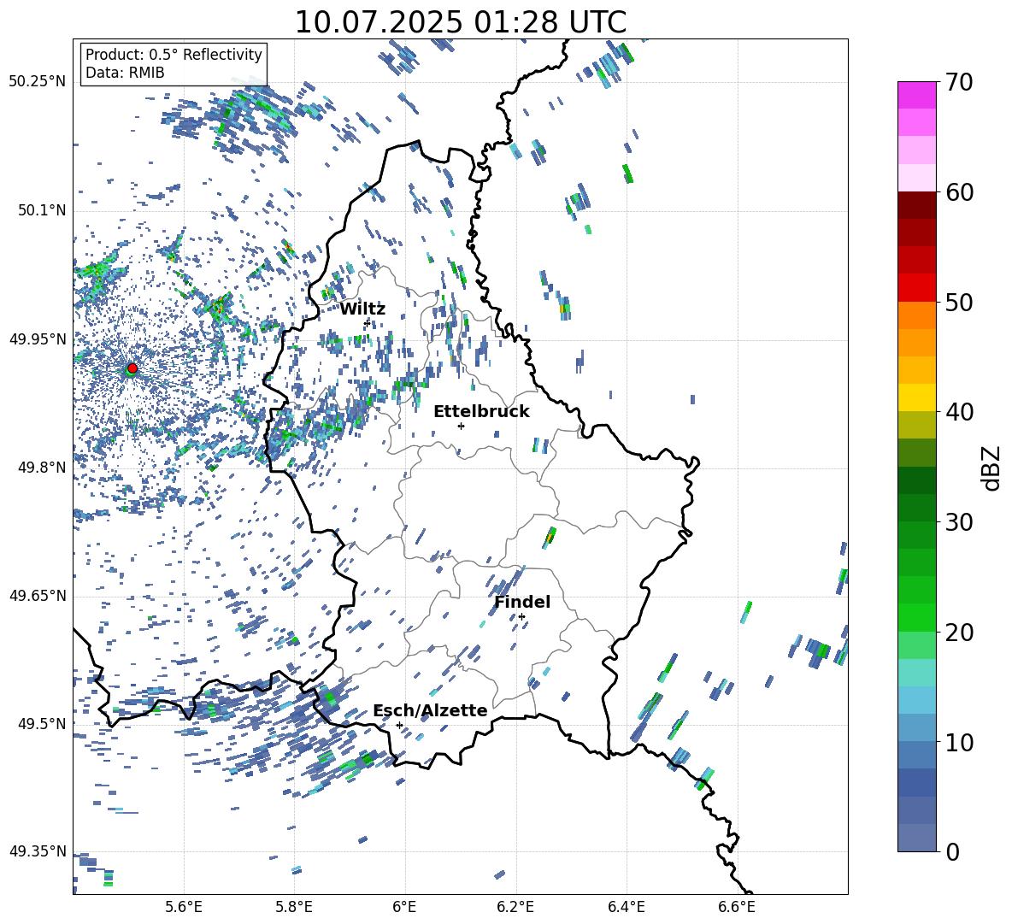
Task: Click the 20 value on colorbar
Action: (959, 632)
